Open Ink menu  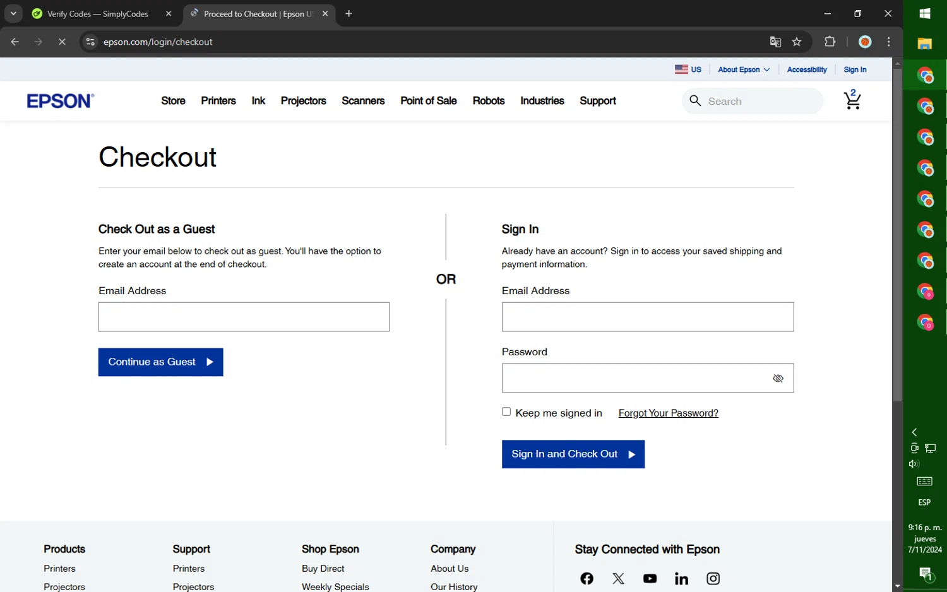258,101
